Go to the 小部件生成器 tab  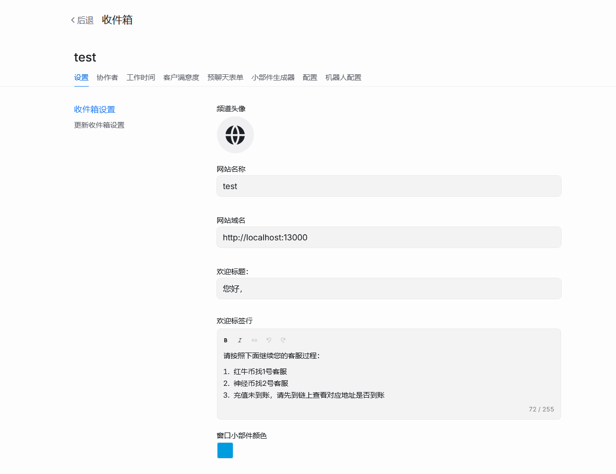coord(273,77)
